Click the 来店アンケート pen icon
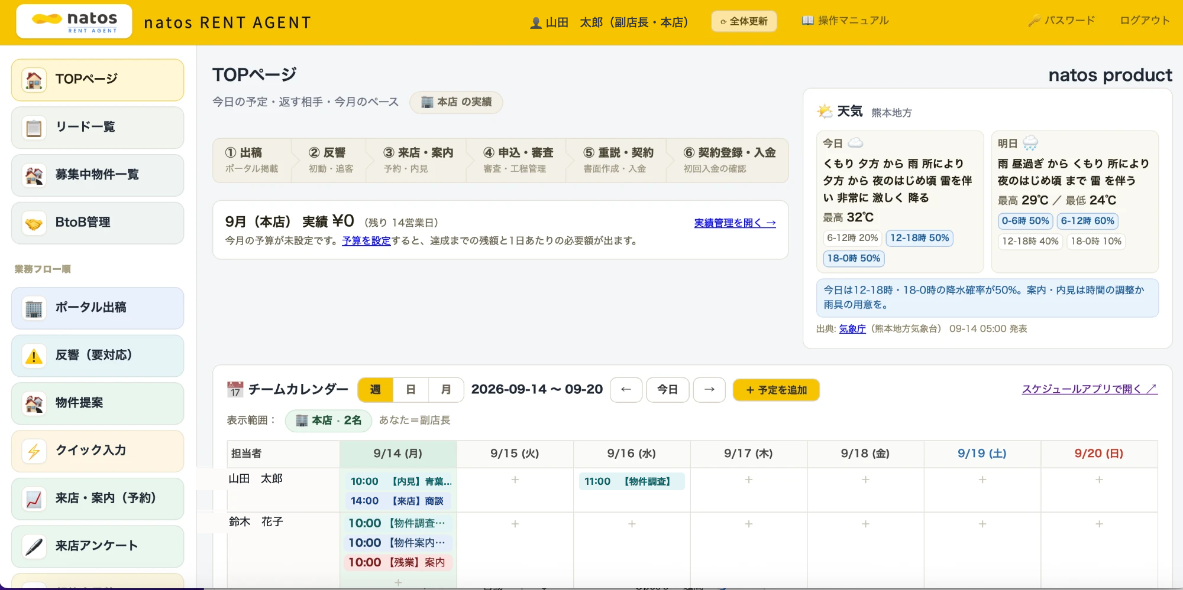 pos(34,547)
